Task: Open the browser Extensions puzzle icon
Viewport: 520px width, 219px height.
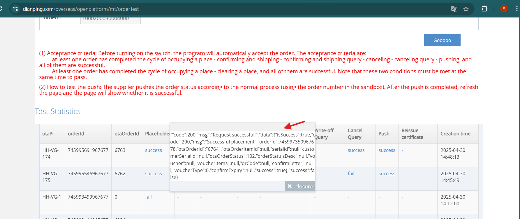Action: 484,9
